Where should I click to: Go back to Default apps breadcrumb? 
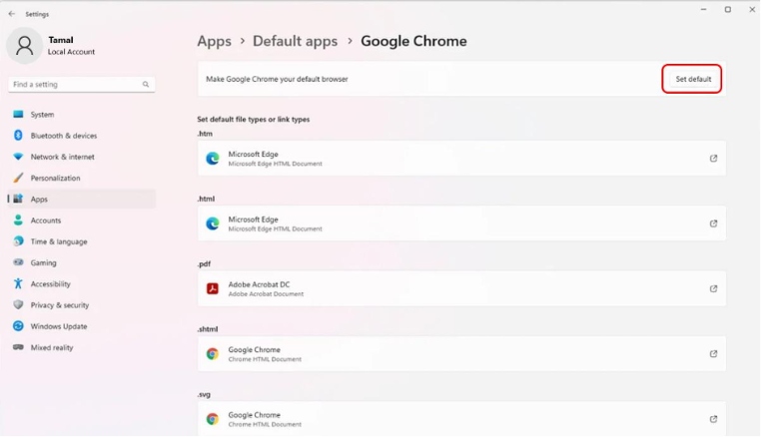coord(295,41)
